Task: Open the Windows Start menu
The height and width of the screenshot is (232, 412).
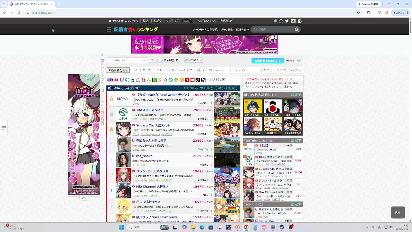Action: tap(121, 227)
